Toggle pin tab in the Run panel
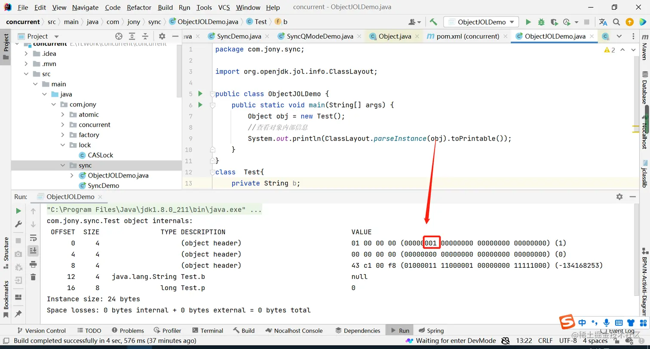 tap(18, 314)
